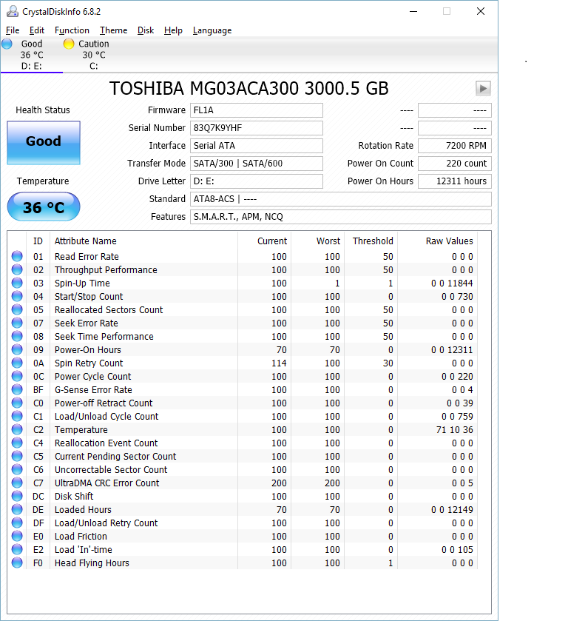This screenshot has height=621, width=568.
Task: Click the Firmware field FL1A
Action: 257,110
